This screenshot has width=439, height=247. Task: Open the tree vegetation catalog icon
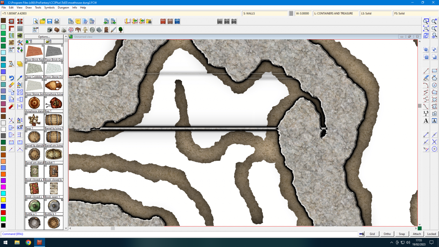[x=121, y=30]
